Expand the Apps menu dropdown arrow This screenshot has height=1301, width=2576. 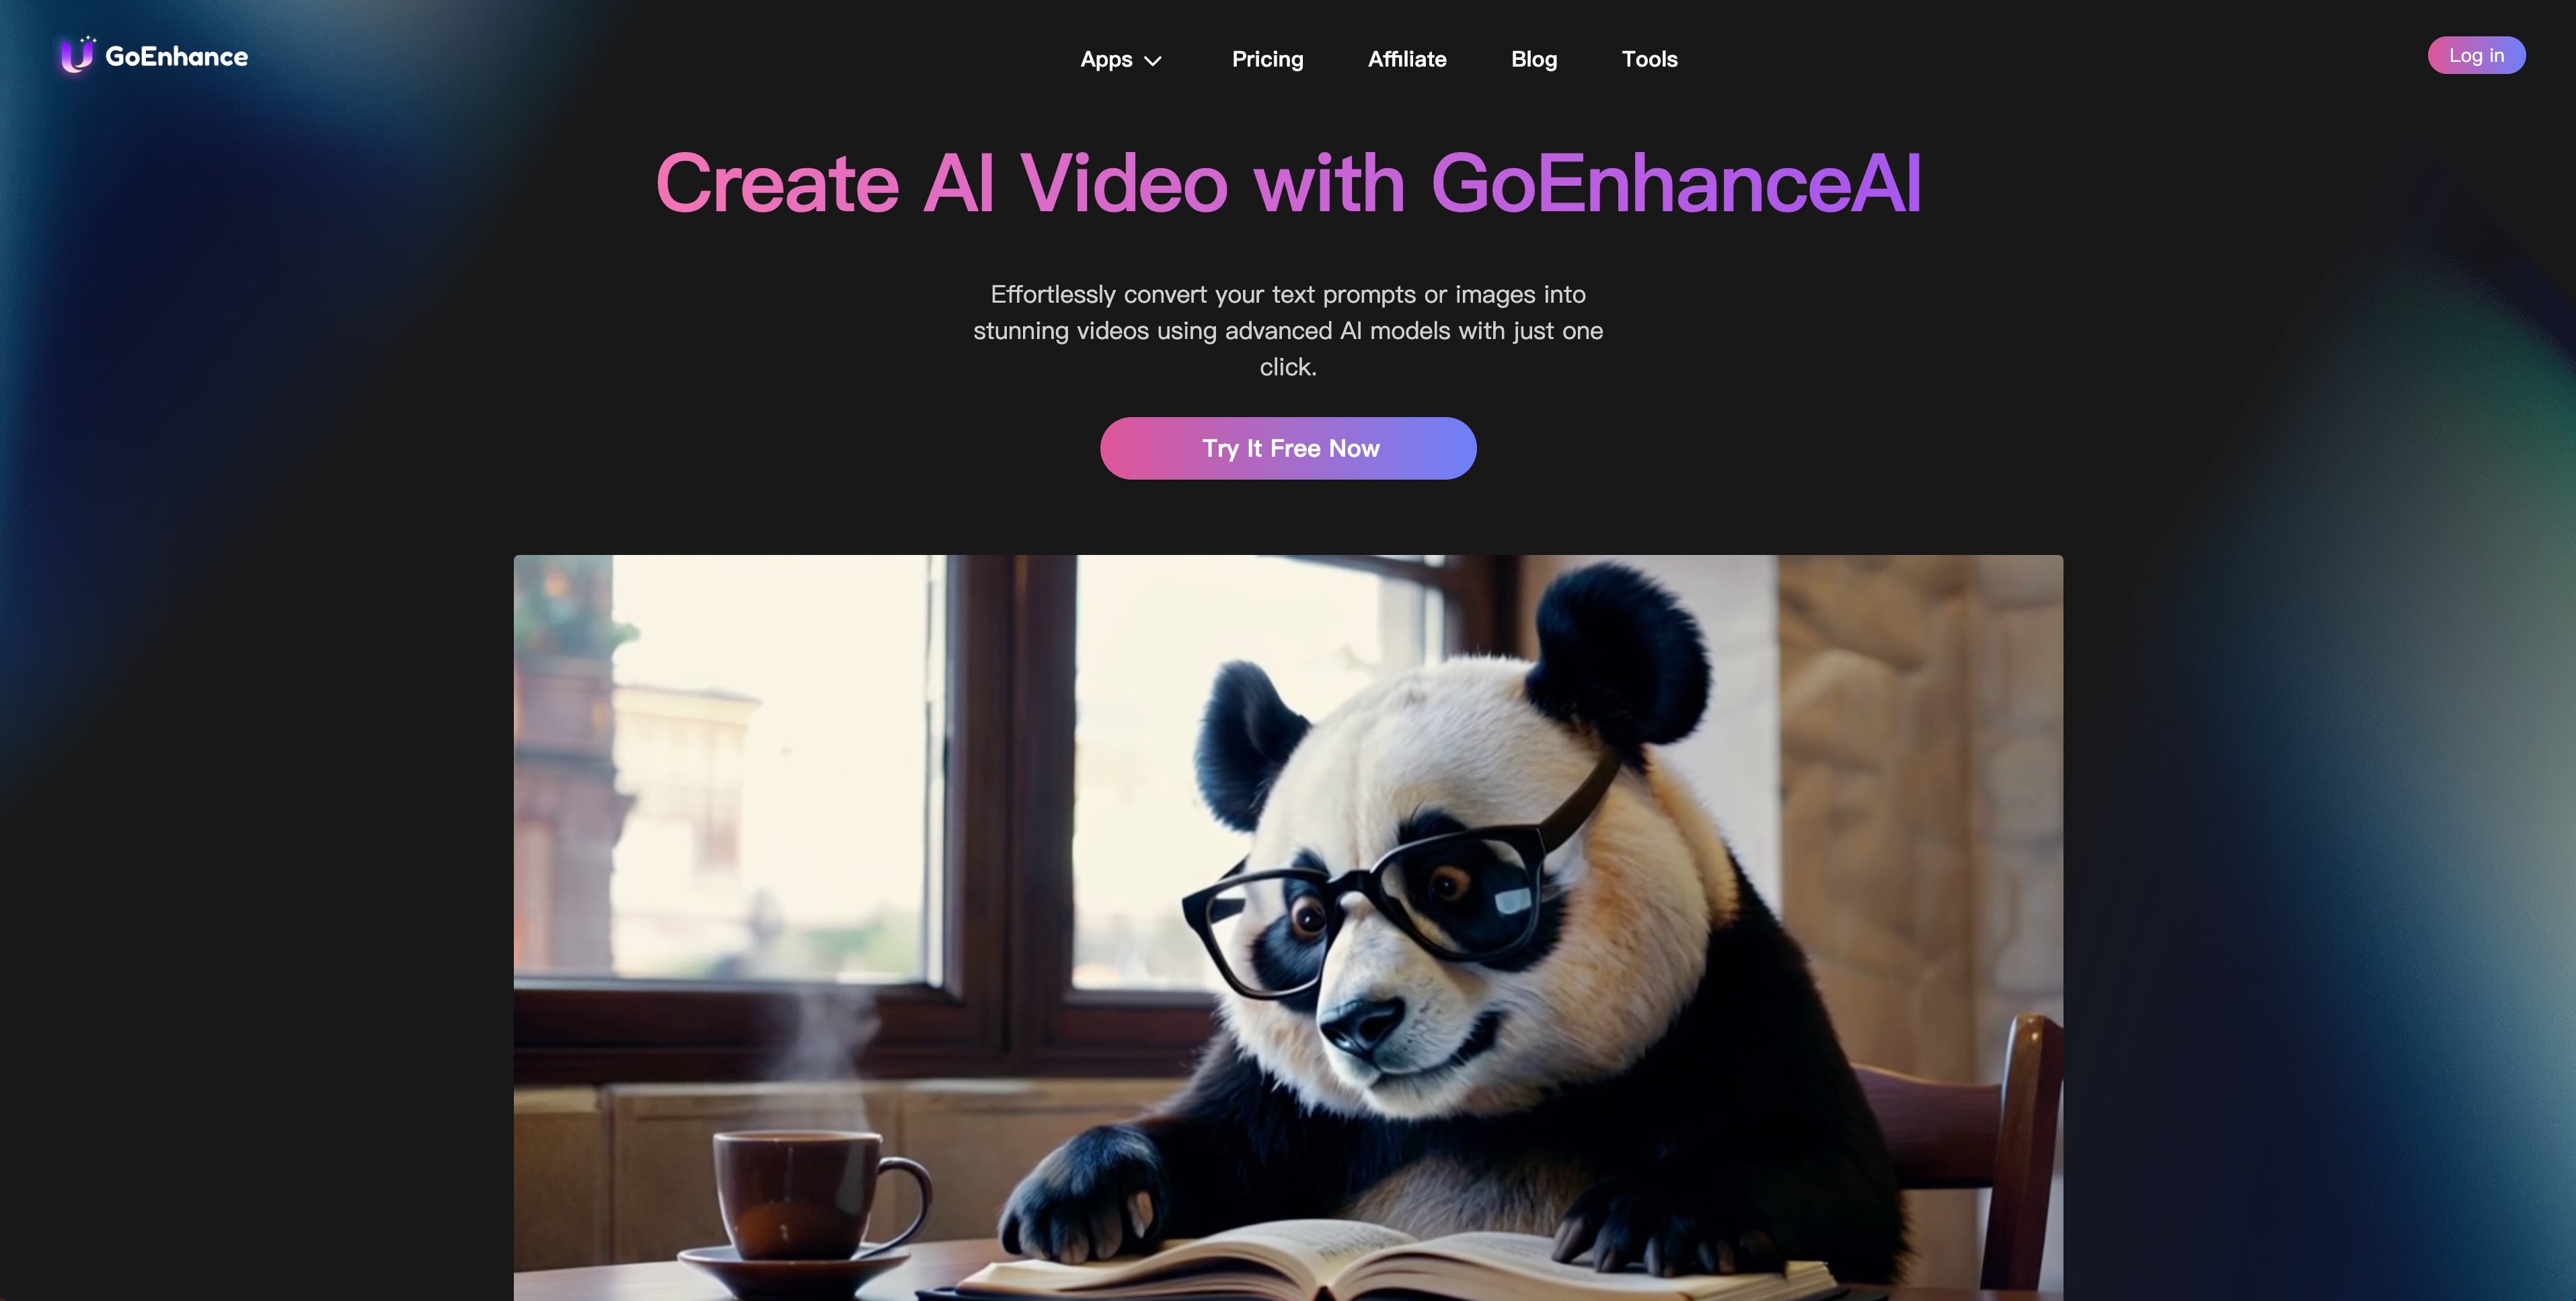pos(1153,58)
